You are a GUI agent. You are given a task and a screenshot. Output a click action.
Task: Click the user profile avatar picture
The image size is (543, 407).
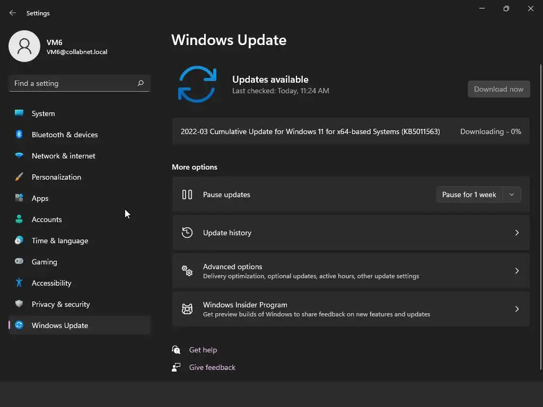point(24,46)
